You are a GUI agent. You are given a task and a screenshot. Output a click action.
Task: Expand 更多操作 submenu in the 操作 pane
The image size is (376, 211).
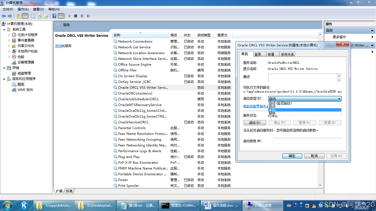click(x=372, y=37)
